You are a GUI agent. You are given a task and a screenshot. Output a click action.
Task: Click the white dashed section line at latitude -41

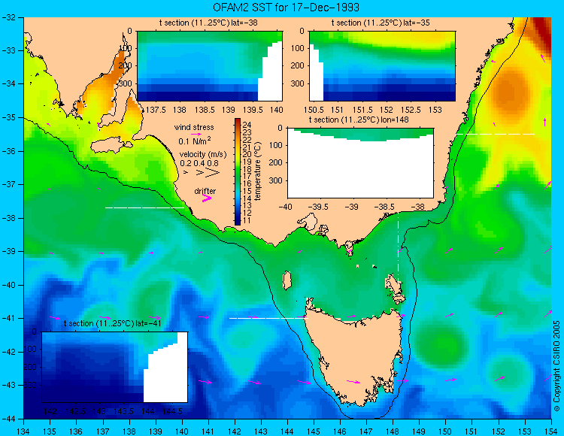tap(268, 318)
